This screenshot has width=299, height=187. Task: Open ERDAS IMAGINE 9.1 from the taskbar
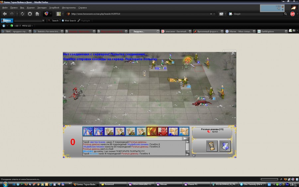[140, 184]
